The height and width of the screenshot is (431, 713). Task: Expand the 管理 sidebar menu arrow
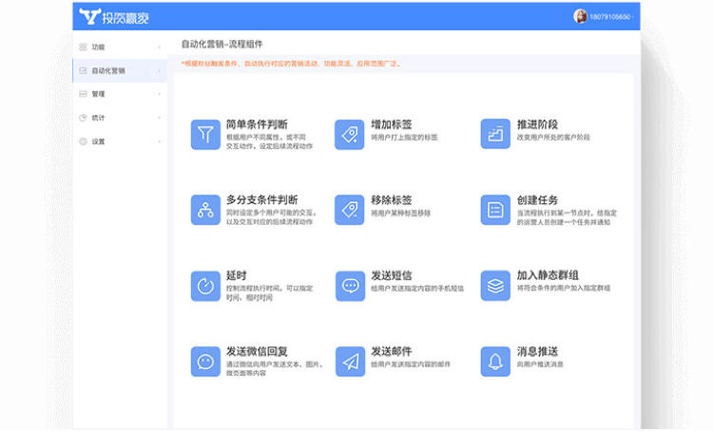(x=159, y=94)
